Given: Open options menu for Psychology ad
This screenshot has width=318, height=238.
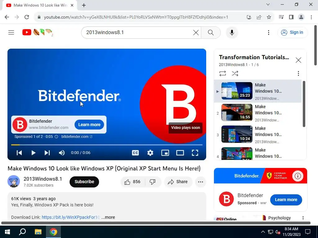Looking at the screenshot, I should (303, 218).
